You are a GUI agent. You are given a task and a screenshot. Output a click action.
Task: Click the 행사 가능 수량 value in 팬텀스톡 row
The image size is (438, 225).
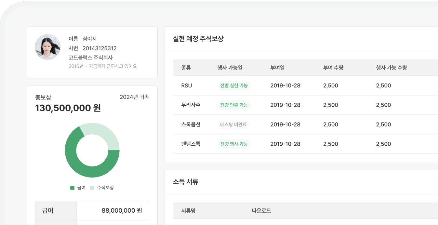(x=384, y=144)
